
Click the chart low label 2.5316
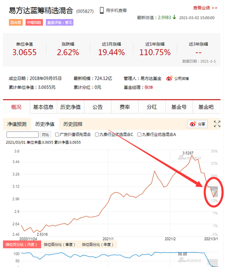pyautogui.click(x=42, y=234)
